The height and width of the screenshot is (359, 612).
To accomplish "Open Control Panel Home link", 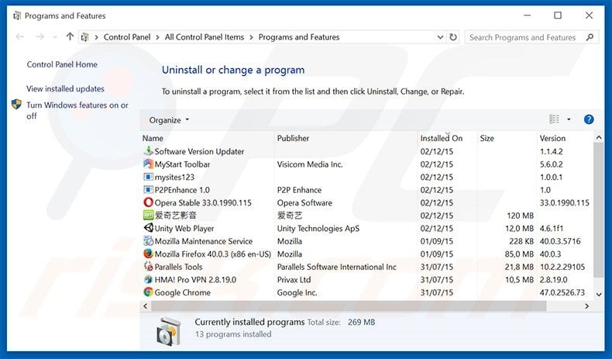I will point(62,64).
